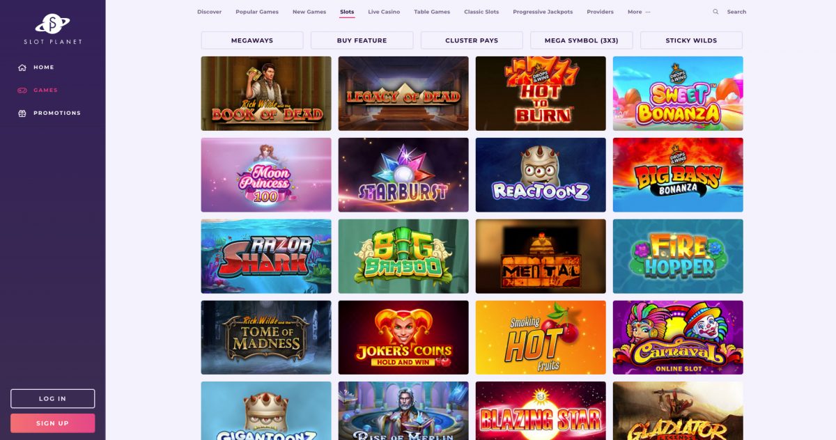Go to the Popular Games tab
Screen dimensions: 836x440
pyautogui.click(x=257, y=12)
